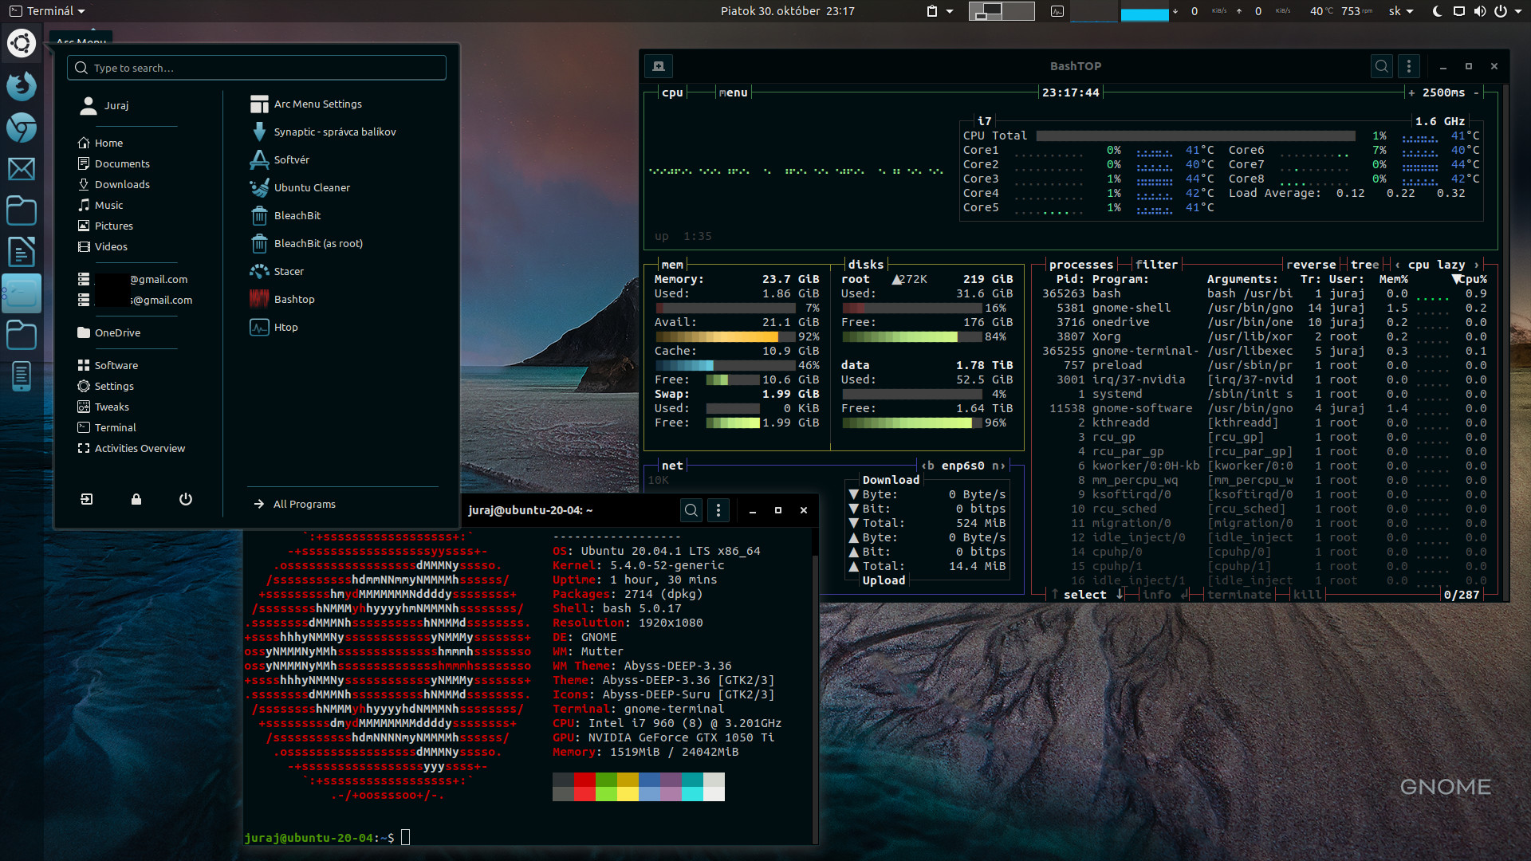This screenshot has width=1531, height=861.
Task: Launch Stacer system optimizer
Action: click(x=277, y=272)
